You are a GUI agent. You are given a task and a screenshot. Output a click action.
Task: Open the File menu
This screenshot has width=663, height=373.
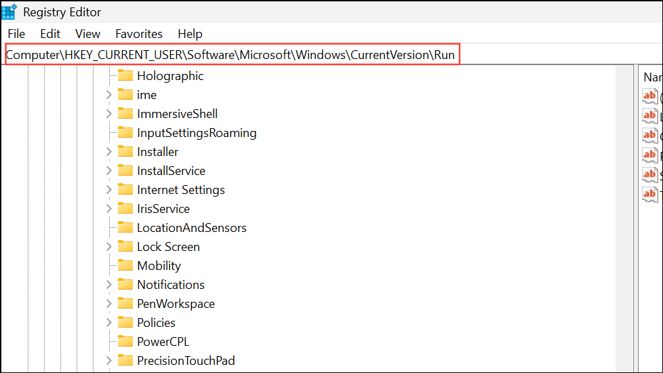(16, 34)
